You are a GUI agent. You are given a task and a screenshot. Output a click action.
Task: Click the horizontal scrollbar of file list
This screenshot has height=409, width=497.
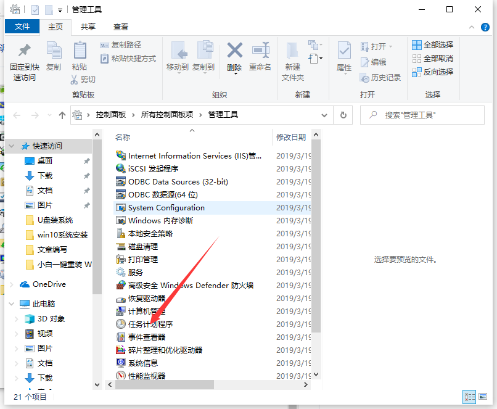164,384
